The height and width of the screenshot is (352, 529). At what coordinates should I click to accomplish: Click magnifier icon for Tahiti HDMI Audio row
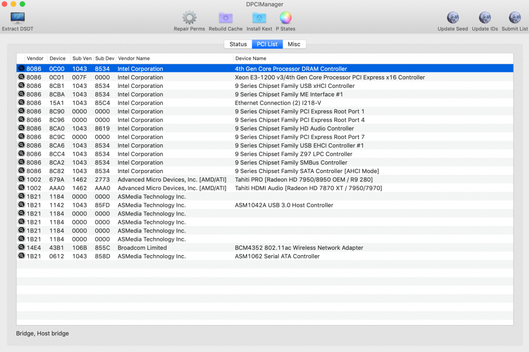tap(21, 187)
